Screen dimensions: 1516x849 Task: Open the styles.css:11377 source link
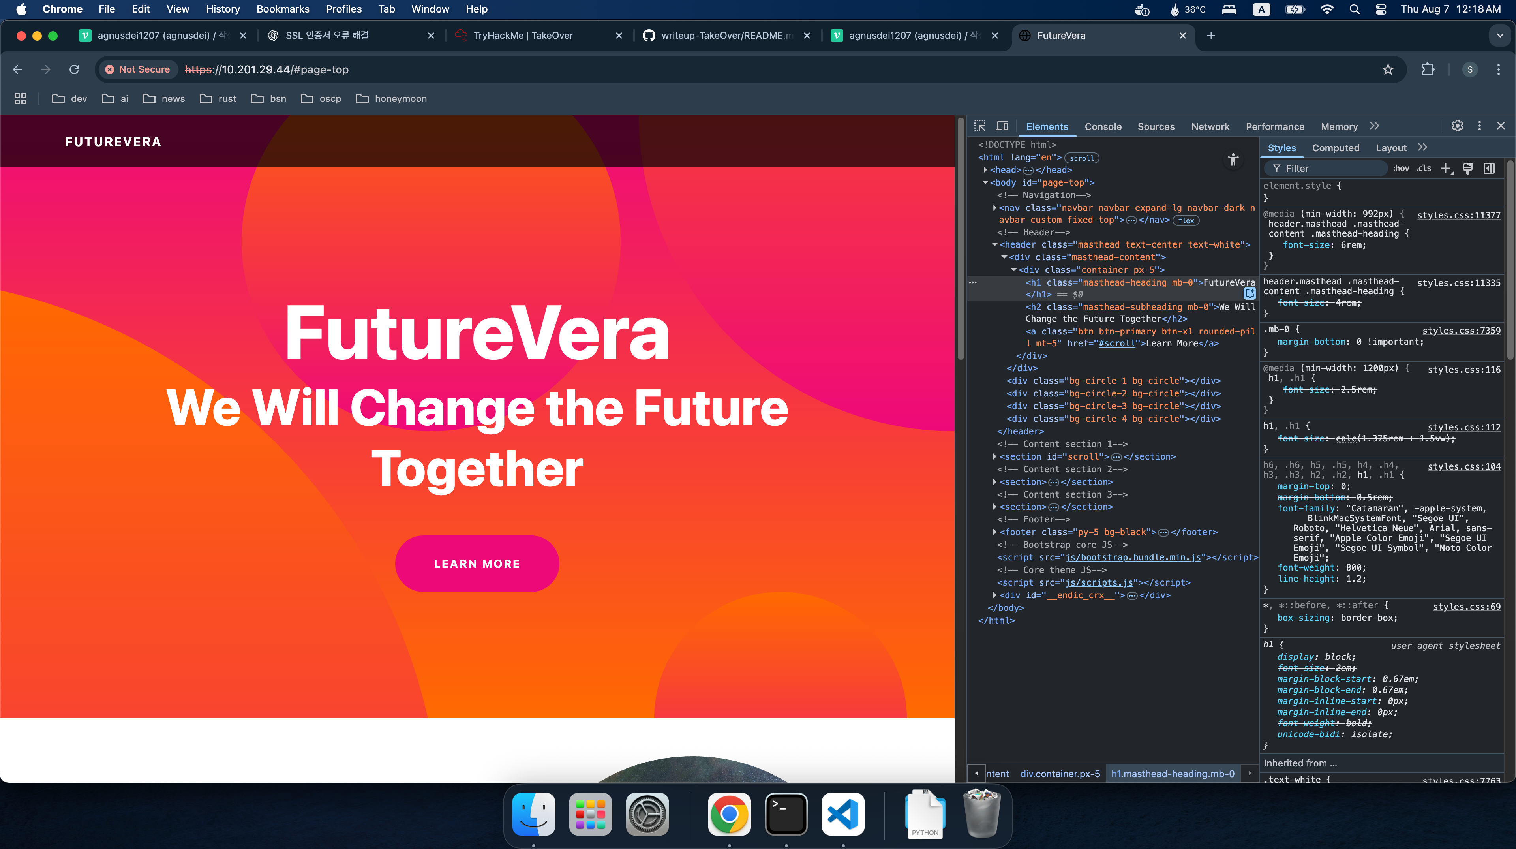pos(1458,215)
